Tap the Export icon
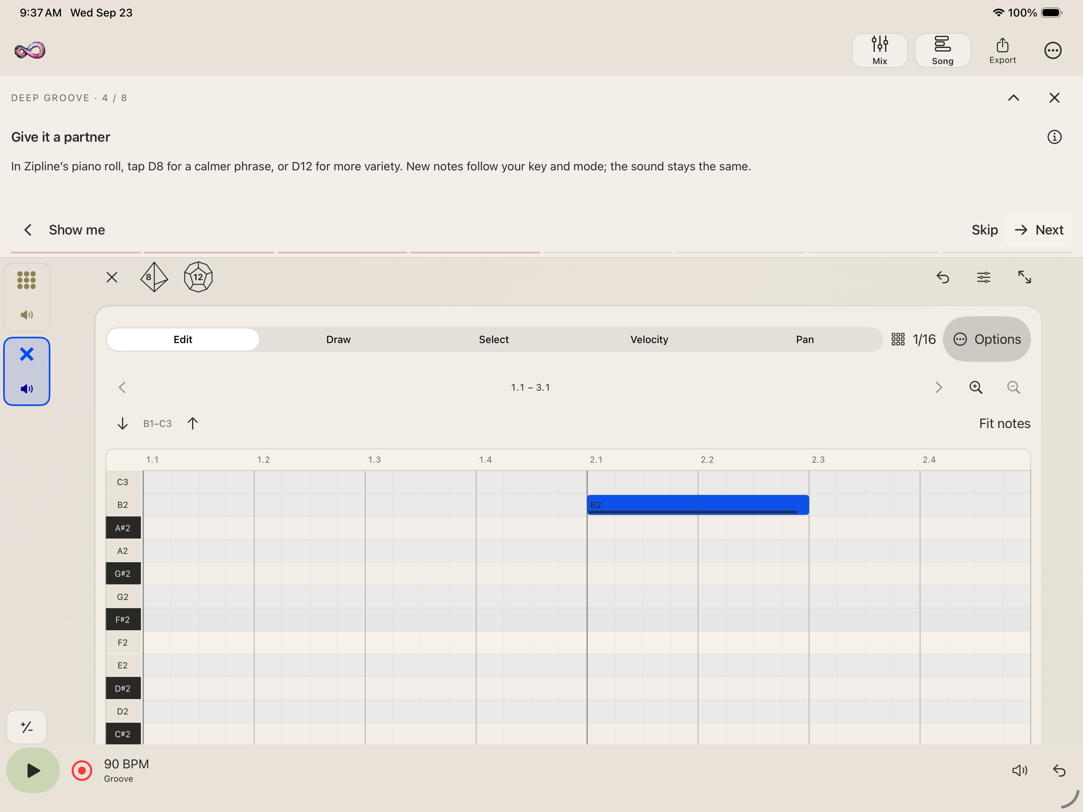Screen dimensions: 1083x812 click(1002, 50)
